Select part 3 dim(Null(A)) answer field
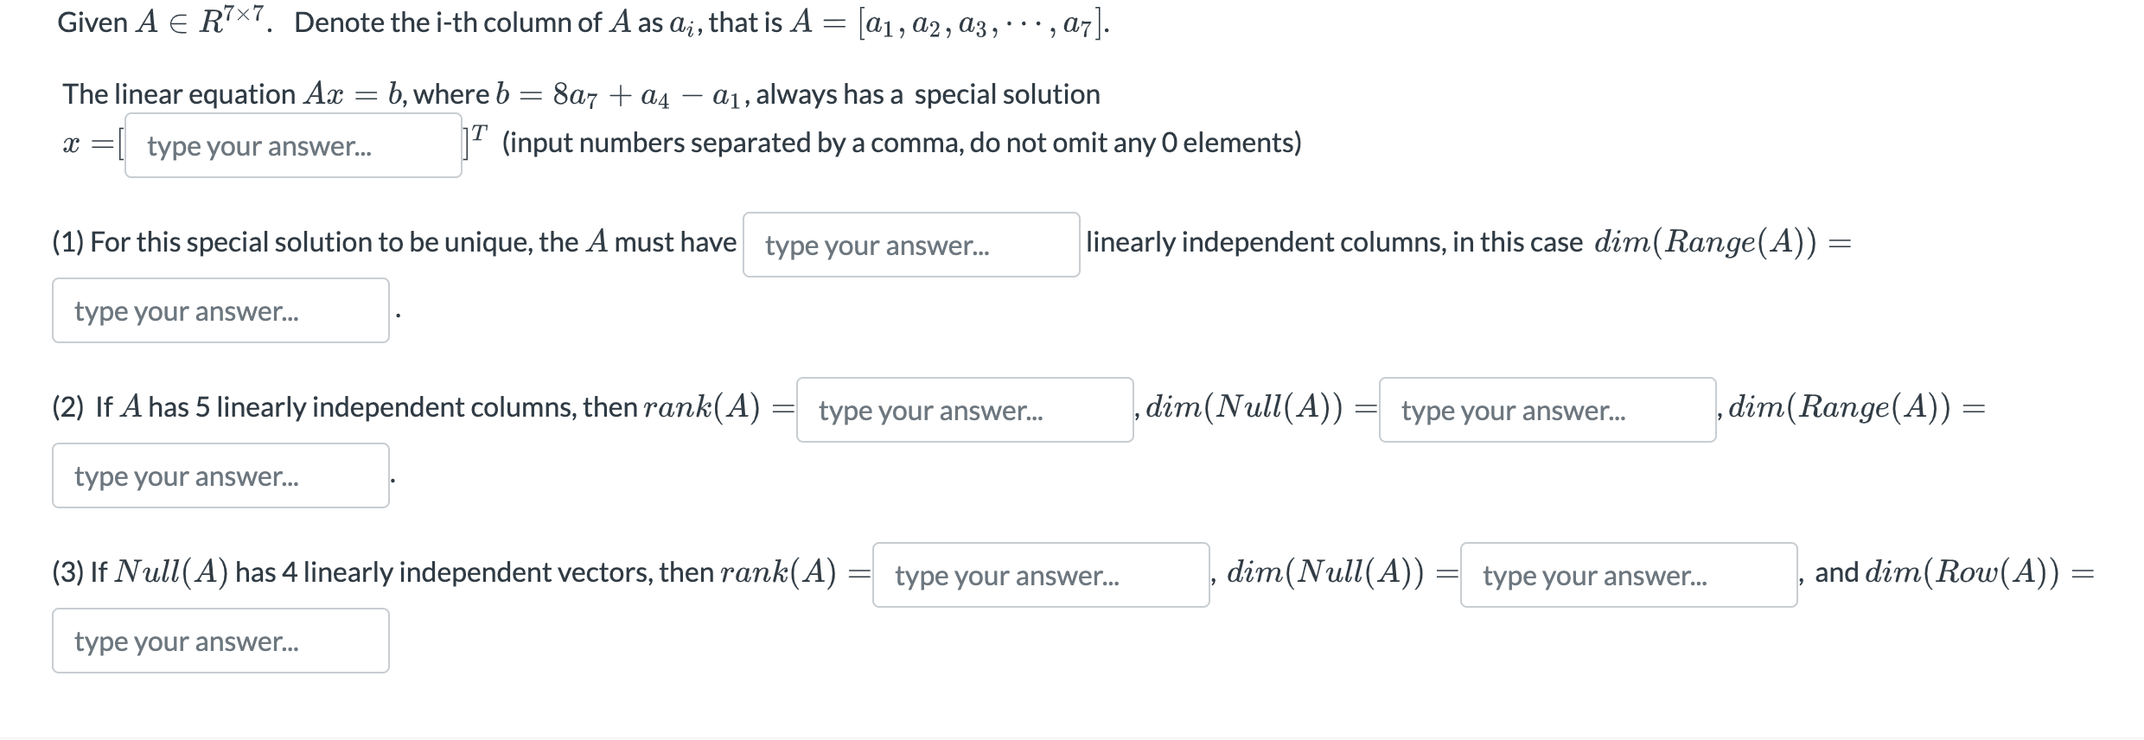The width and height of the screenshot is (2144, 740). click(1628, 576)
